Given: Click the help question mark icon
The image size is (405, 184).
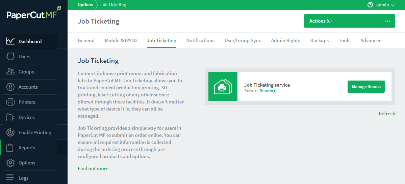Looking at the screenshot, I should [x=370, y=5].
